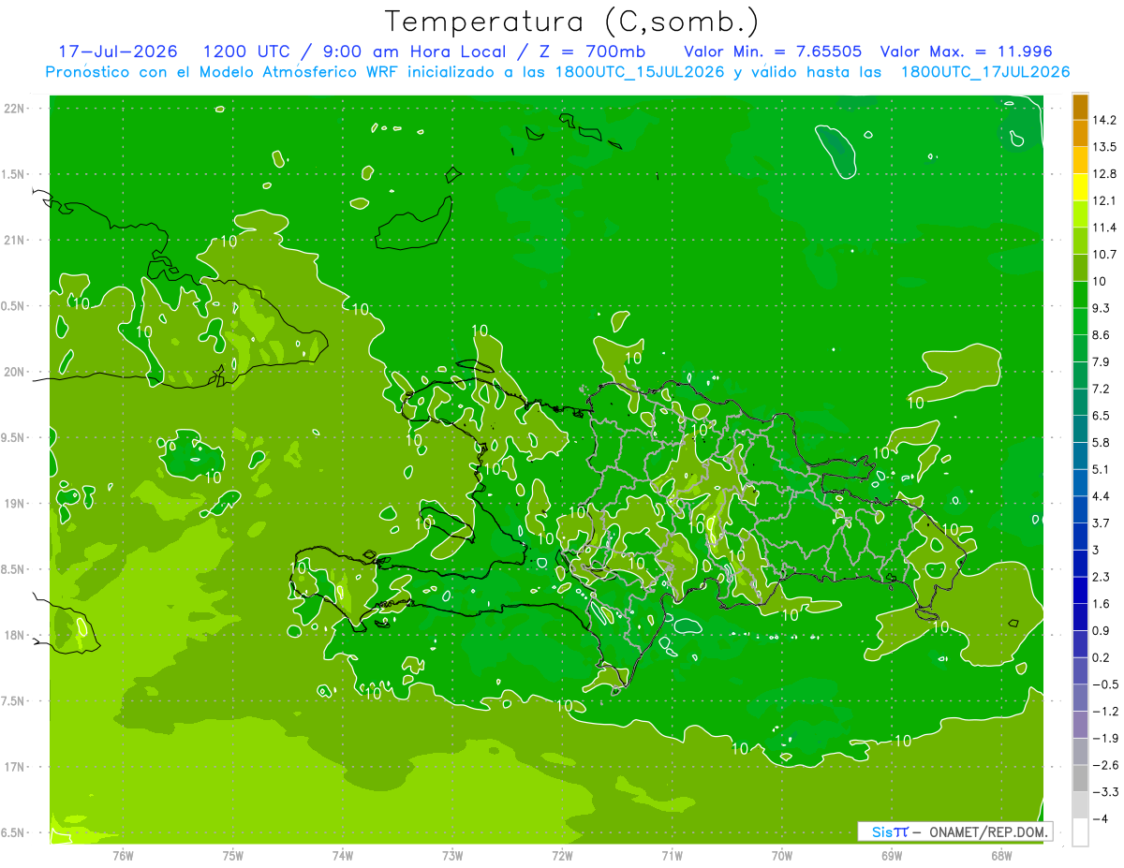Click the dark orange swatch above 14.2
1124x868 pixels.
click(x=1080, y=107)
